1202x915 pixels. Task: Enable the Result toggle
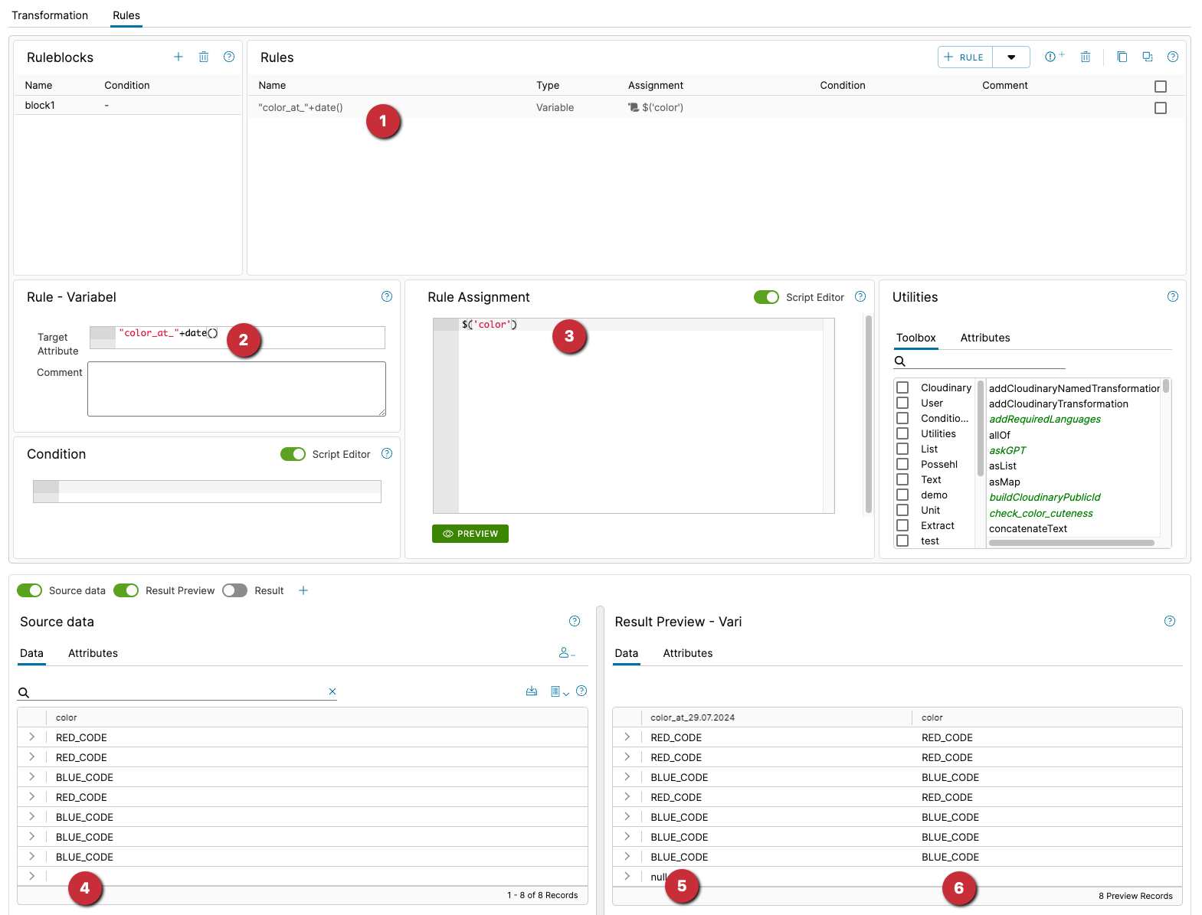[235, 590]
